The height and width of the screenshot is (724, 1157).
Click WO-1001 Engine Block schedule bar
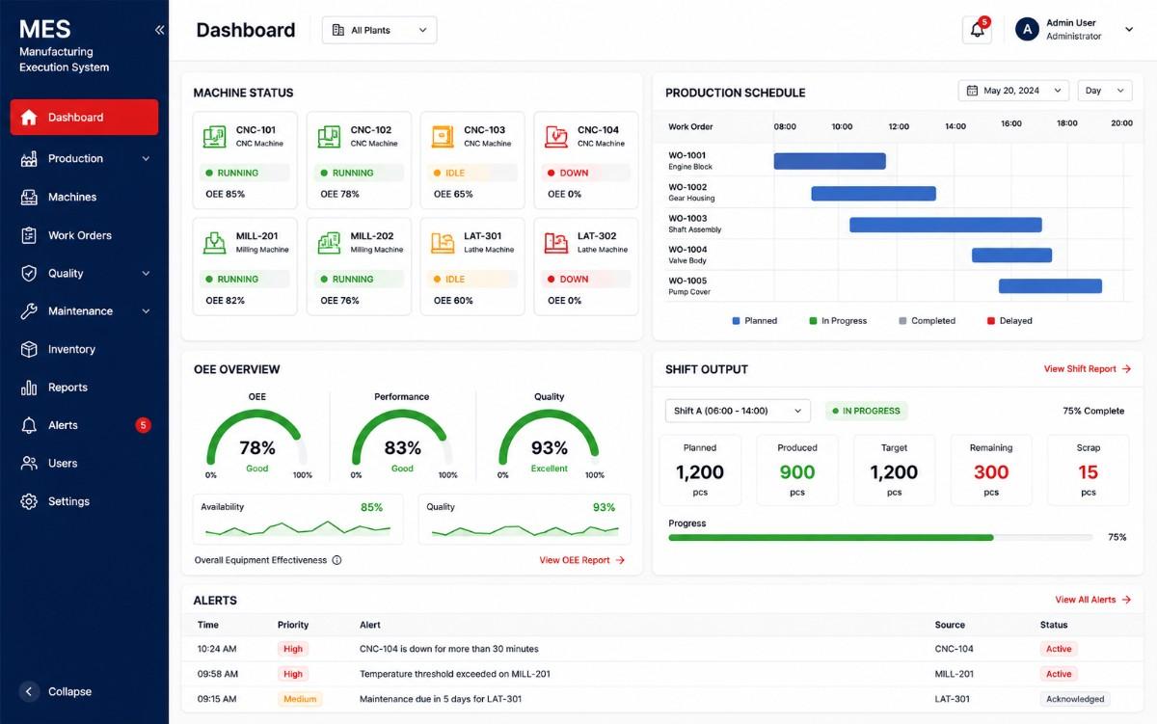[x=829, y=161]
